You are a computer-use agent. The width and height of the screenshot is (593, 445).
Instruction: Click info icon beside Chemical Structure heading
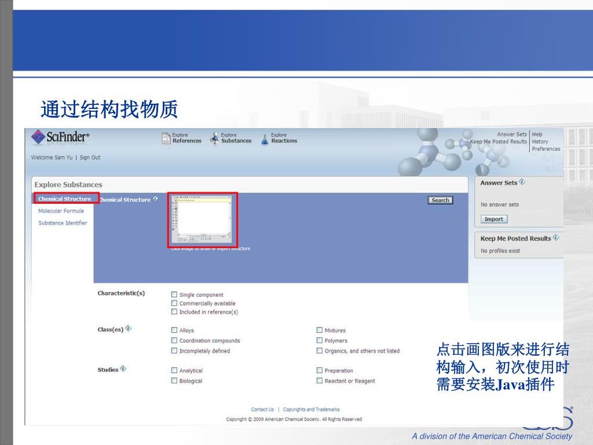(x=155, y=199)
